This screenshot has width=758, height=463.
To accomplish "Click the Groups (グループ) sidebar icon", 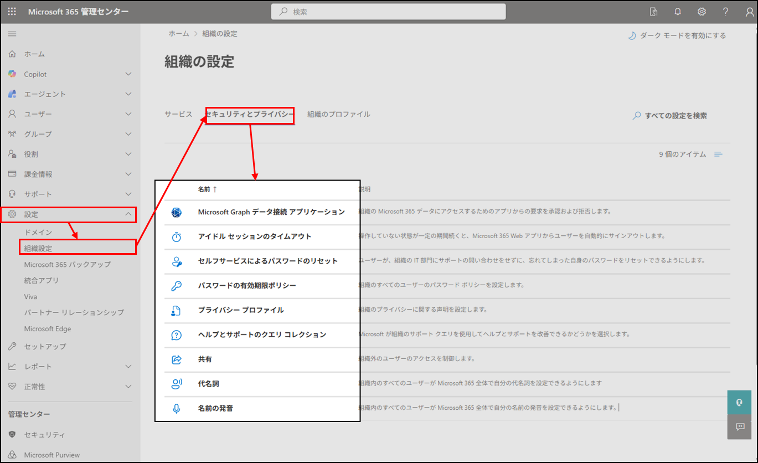I will pos(12,134).
